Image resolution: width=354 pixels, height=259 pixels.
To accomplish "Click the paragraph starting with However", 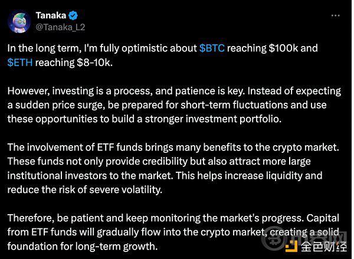I will (x=174, y=105).
